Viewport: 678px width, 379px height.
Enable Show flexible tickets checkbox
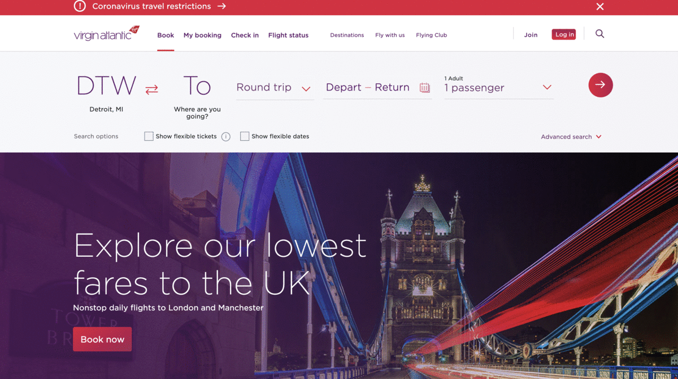(x=149, y=136)
